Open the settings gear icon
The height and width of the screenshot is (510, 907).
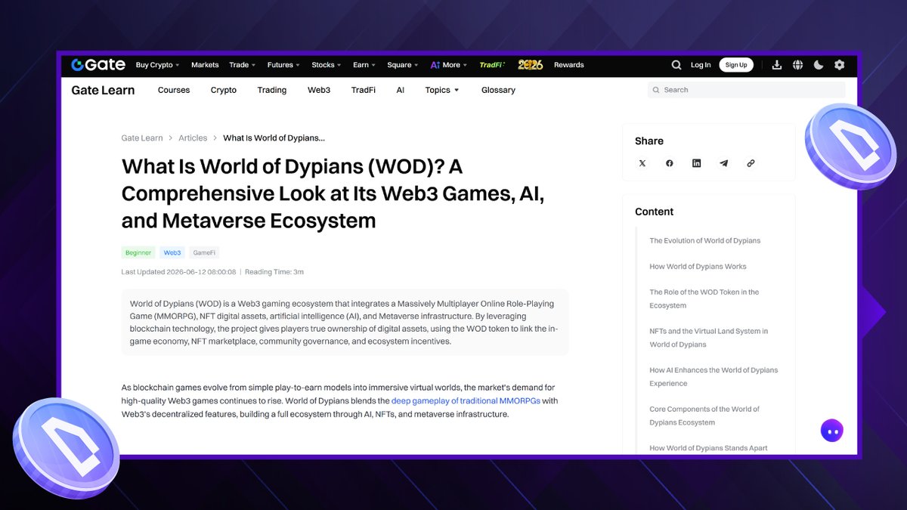(x=839, y=65)
